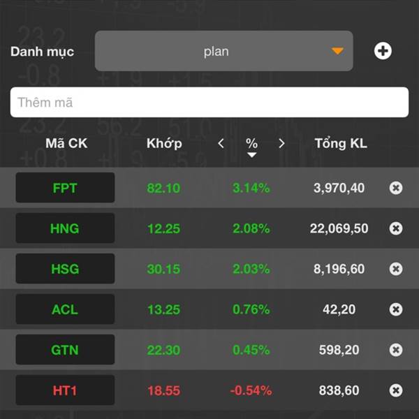Switch to next column with right chevron
Screen dimensions: 419x419
(x=281, y=143)
